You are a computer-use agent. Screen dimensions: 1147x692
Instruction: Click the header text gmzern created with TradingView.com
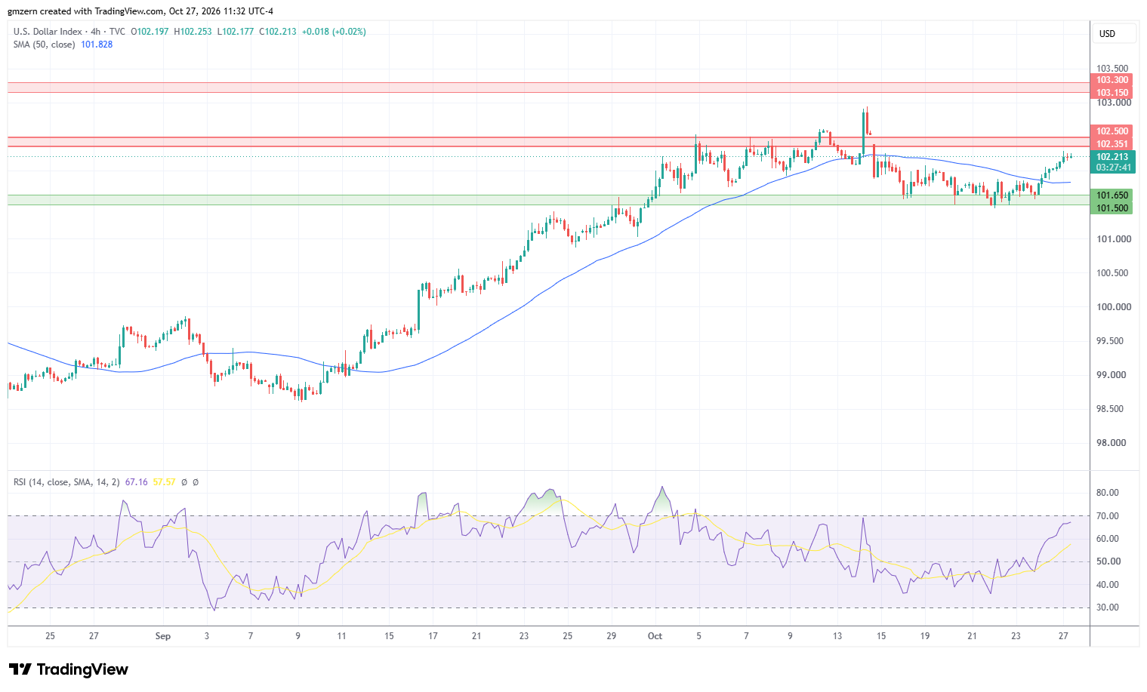(86, 11)
